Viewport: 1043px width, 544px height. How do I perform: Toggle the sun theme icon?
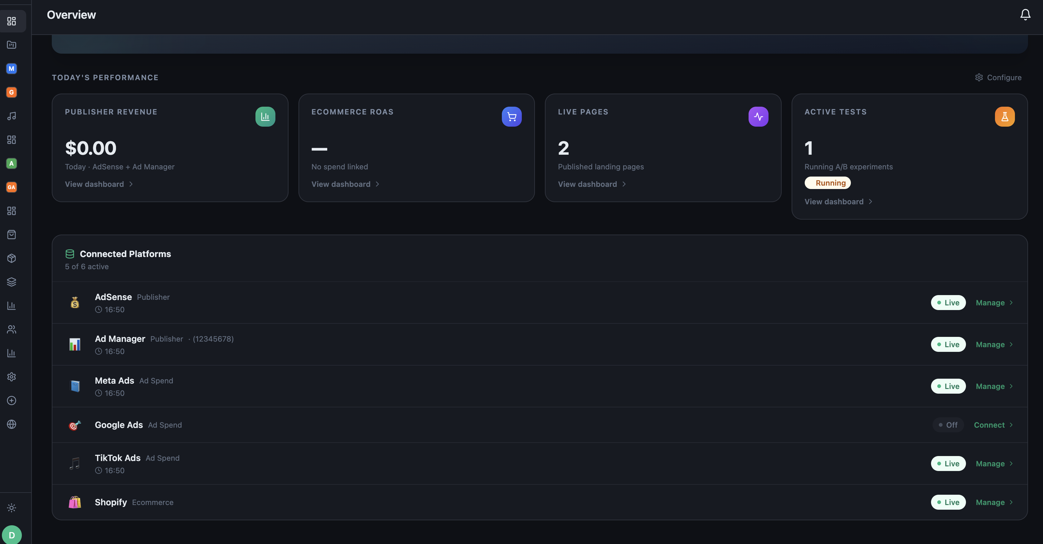[12, 508]
